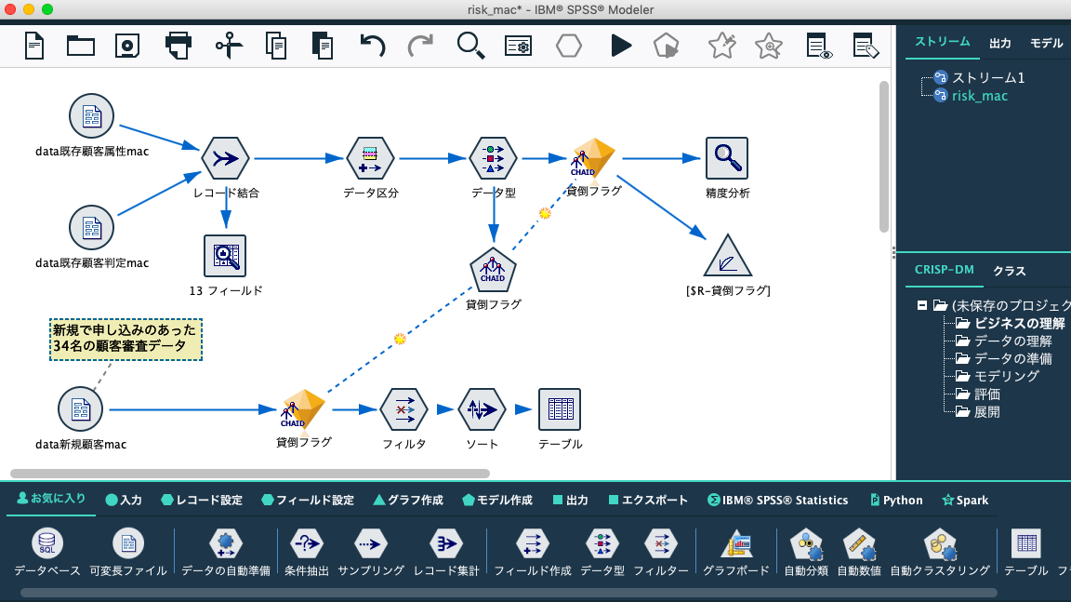Screen dimensions: 1071x602
Task: Select the グラフボード node from the palette
Action: point(737,545)
